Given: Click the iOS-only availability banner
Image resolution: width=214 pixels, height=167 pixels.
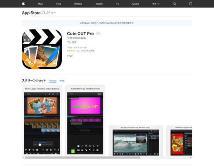Looking at the screenshot, I should pyautogui.click(x=107, y=23).
